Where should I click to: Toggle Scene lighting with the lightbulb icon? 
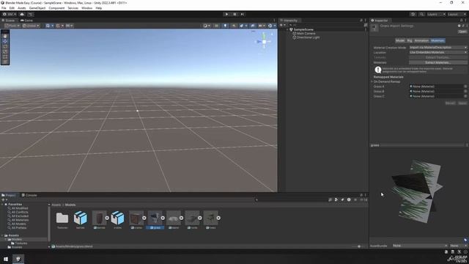pyautogui.click(x=225, y=26)
